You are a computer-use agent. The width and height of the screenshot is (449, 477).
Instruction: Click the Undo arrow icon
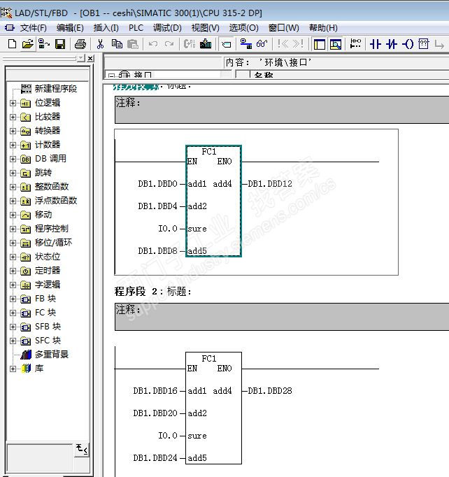tap(153, 44)
